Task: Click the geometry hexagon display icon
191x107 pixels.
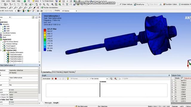Action: click(19, 11)
